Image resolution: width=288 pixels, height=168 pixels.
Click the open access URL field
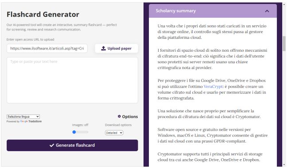click(x=47, y=48)
